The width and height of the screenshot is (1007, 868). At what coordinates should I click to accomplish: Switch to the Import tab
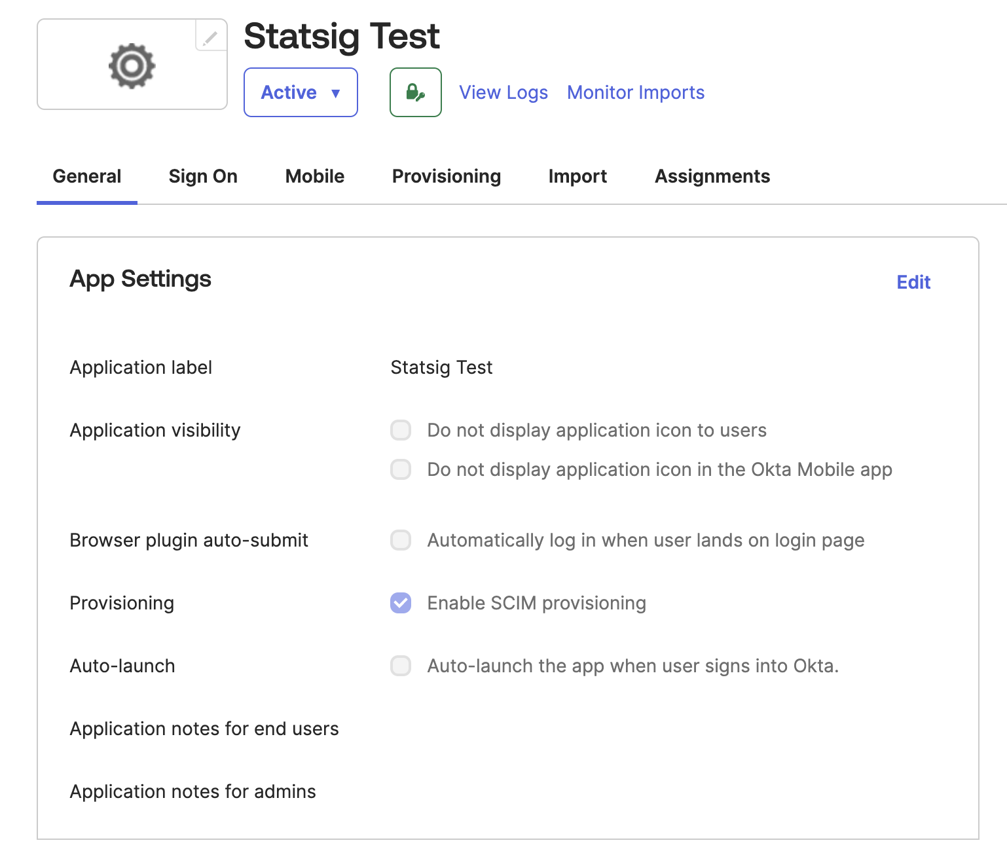(x=577, y=176)
